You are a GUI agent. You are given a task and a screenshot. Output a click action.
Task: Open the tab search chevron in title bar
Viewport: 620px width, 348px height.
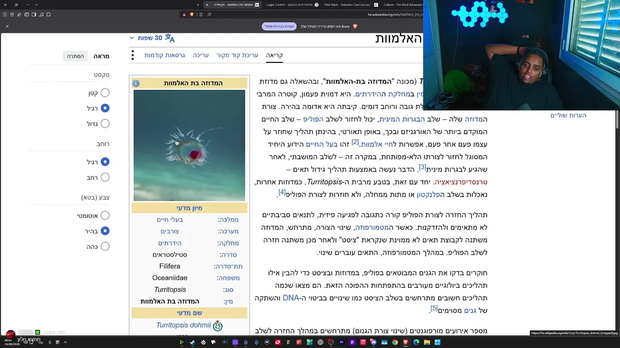pos(36,5)
